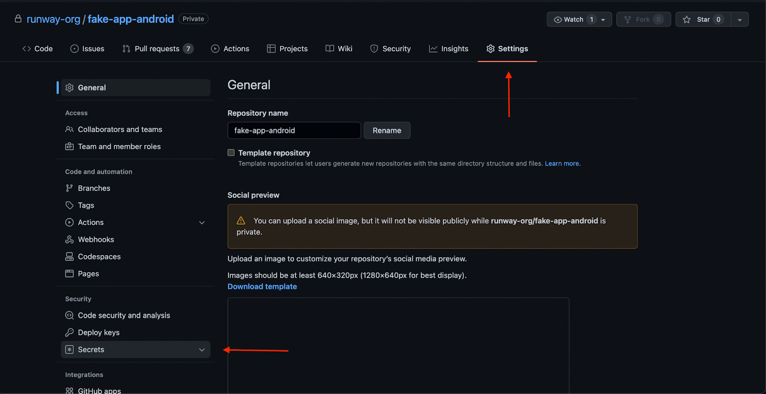
Task: Click the codespaces icon beside Codespaces
Action: 69,257
